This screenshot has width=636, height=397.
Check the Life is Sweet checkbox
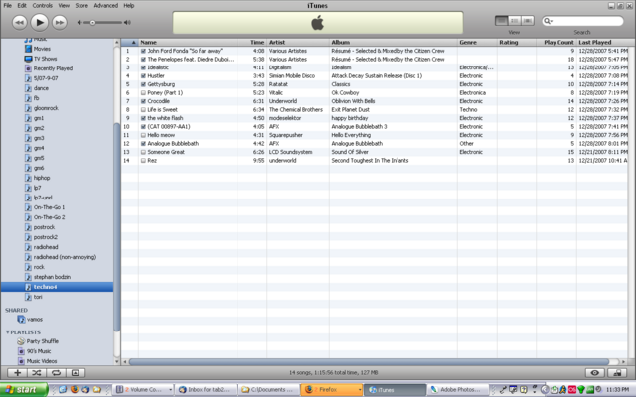(143, 110)
